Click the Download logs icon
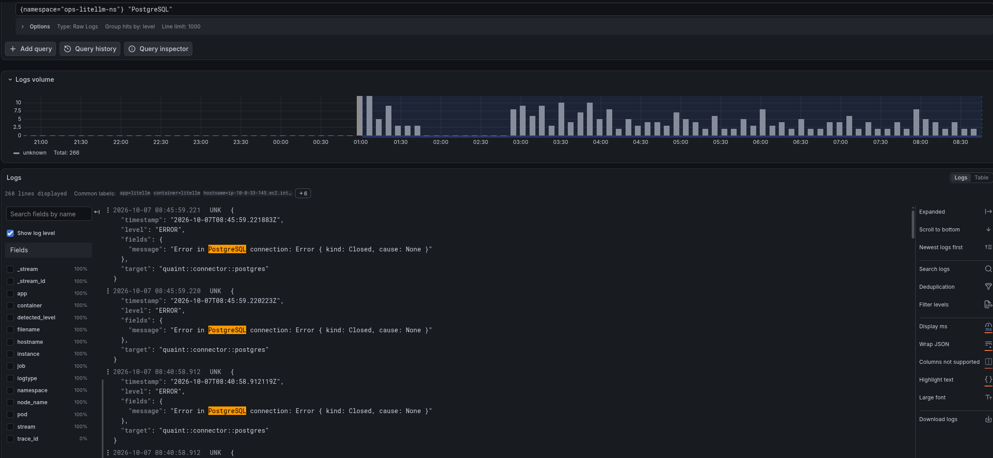 point(988,419)
